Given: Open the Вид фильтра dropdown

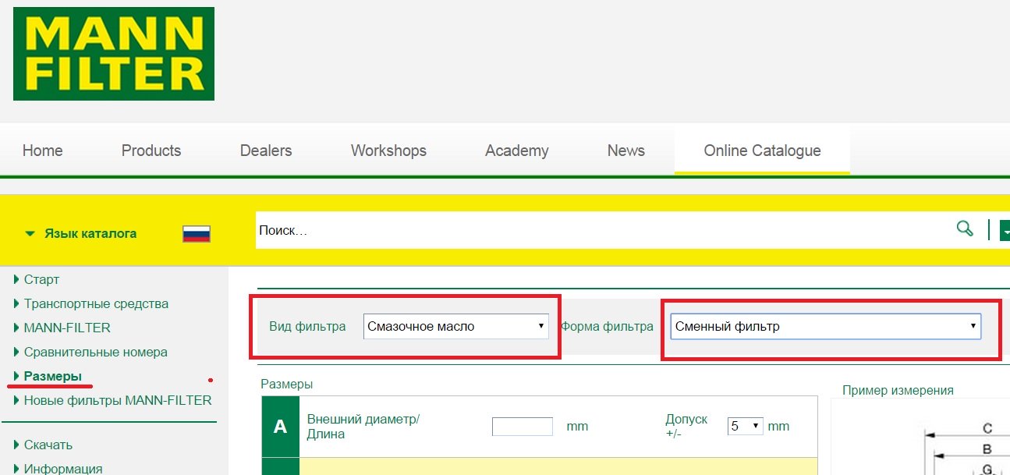Looking at the screenshot, I should 456,327.
